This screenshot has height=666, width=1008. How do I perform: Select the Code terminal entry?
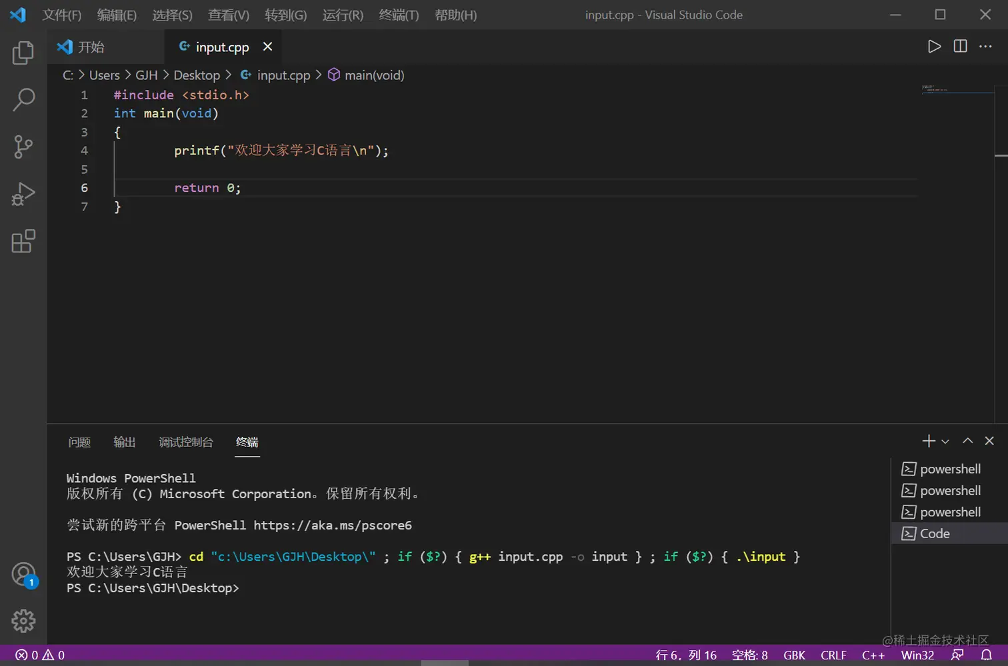(949, 533)
